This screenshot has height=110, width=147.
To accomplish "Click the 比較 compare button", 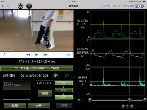I will (15, 106).
